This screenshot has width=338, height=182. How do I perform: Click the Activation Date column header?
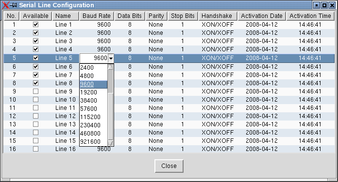(262, 16)
